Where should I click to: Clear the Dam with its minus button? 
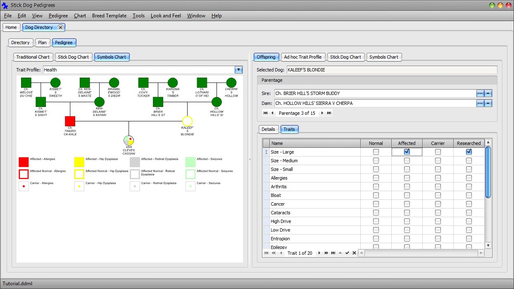(x=488, y=103)
